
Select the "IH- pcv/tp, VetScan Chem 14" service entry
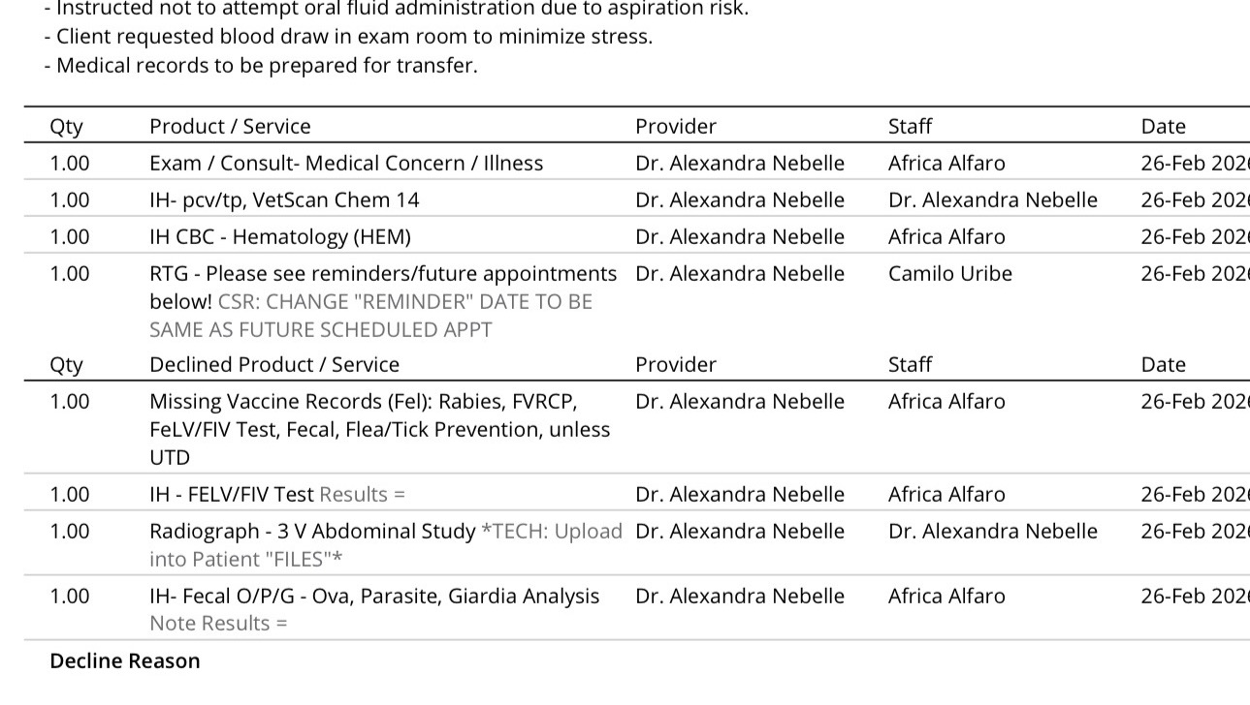284,200
